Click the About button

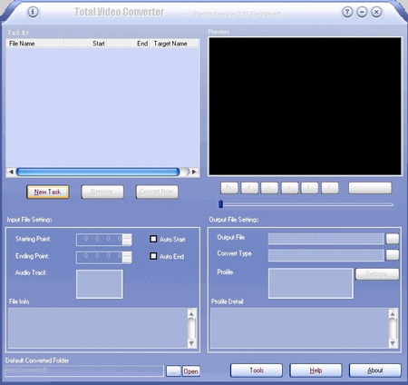pyautogui.click(x=375, y=370)
